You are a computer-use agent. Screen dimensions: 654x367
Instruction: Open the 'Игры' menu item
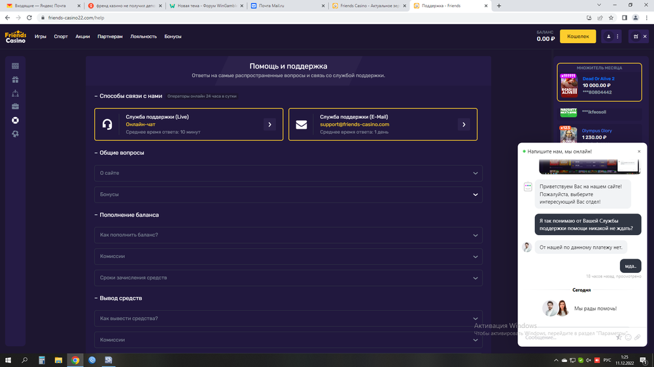[41, 37]
